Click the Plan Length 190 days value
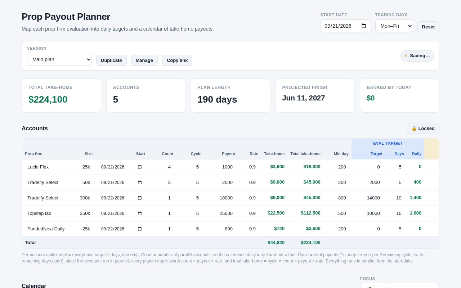Image resolution: width=461 pixels, height=288 pixels. [x=217, y=99]
